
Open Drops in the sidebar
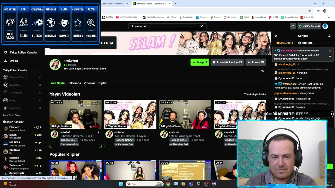(x=11, y=61)
